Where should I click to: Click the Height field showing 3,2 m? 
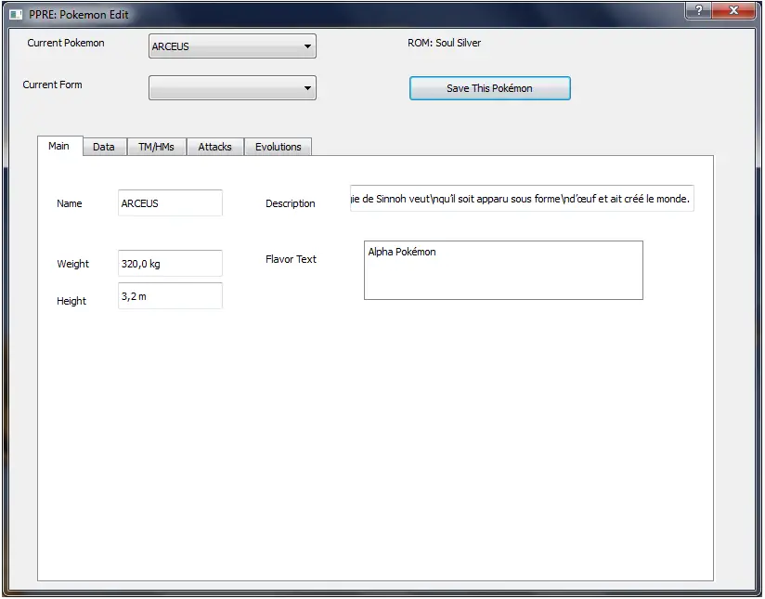click(x=170, y=296)
